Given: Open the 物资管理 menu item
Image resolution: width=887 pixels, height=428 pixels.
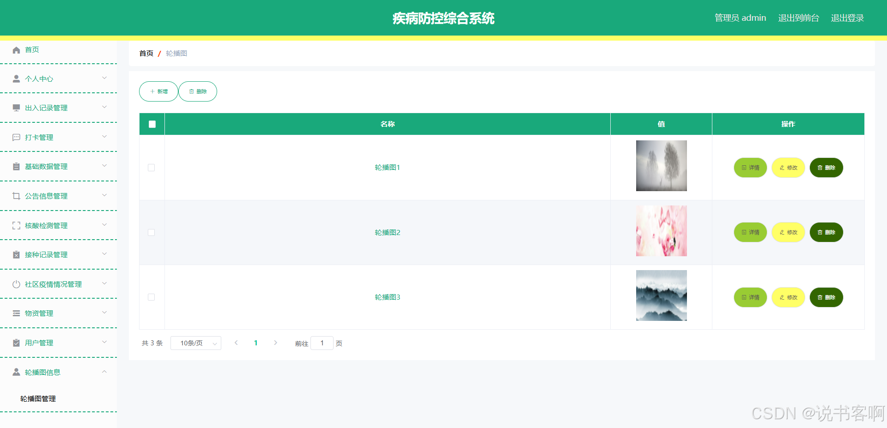Looking at the screenshot, I should [x=58, y=313].
